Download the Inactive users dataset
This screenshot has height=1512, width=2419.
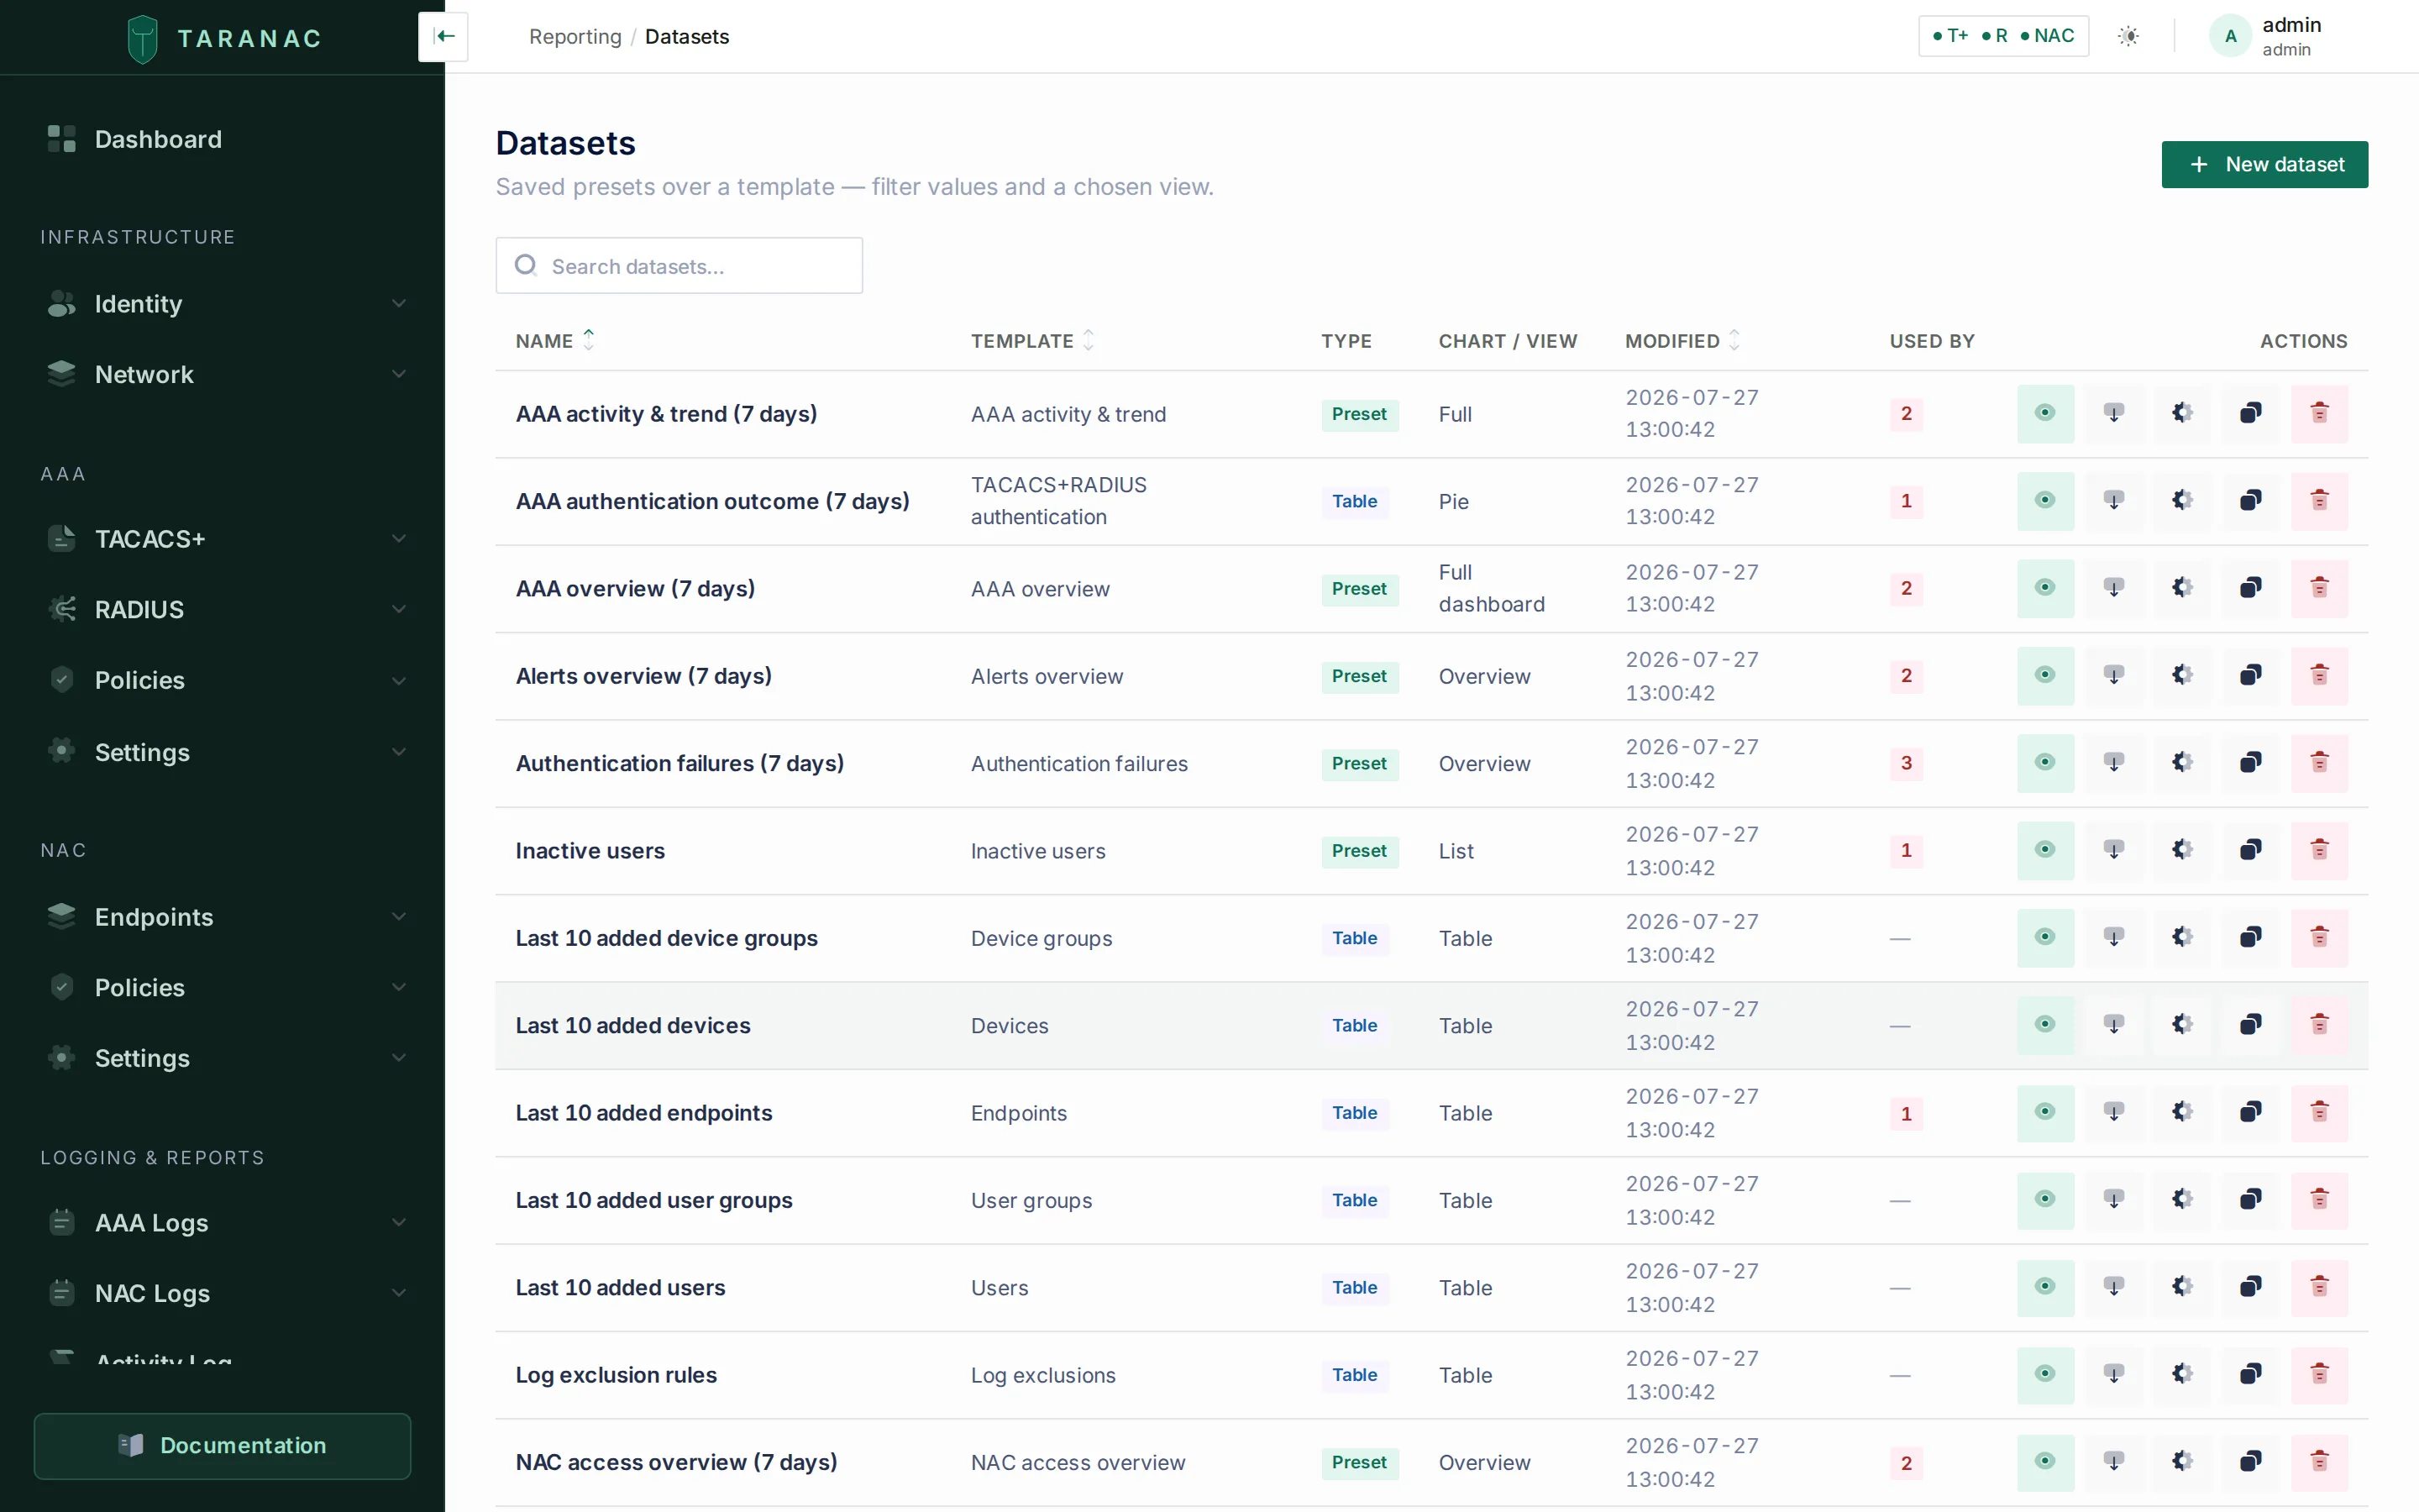[2114, 850]
